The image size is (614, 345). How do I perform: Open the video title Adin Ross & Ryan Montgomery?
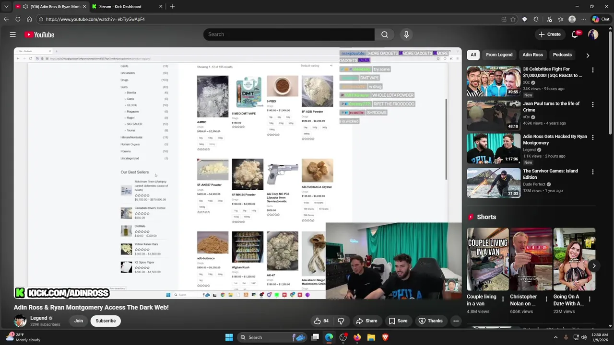tap(91, 307)
